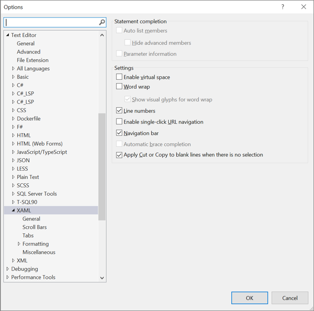Image resolution: width=314 pixels, height=311 pixels.
Task: Expand the Debugging node arrow
Action: click(8, 269)
